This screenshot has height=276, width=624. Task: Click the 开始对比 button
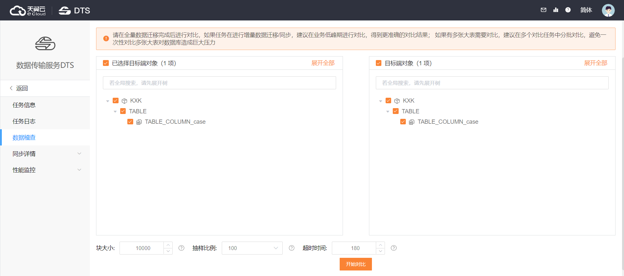point(355,264)
